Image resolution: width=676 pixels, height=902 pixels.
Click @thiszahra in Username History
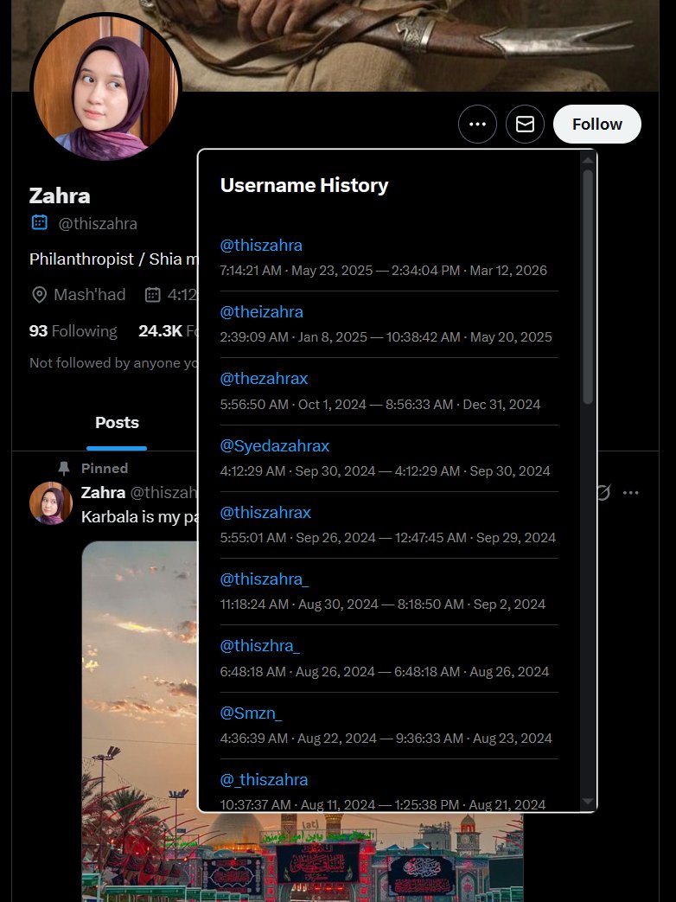(261, 246)
